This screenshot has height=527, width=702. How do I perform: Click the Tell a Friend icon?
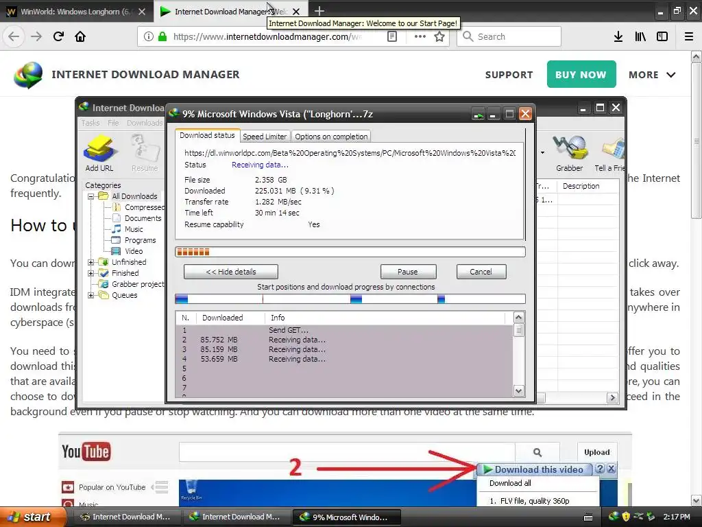pyautogui.click(x=609, y=154)
